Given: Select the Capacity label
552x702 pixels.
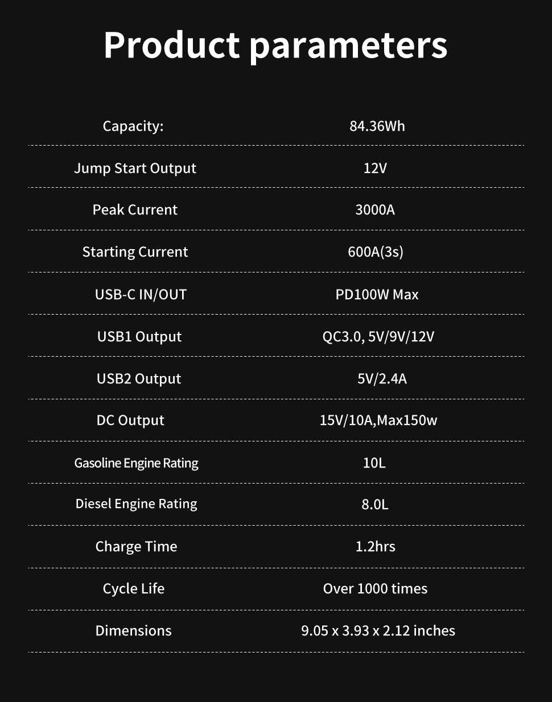Looking at the screenshot, I should pos(133,126).
